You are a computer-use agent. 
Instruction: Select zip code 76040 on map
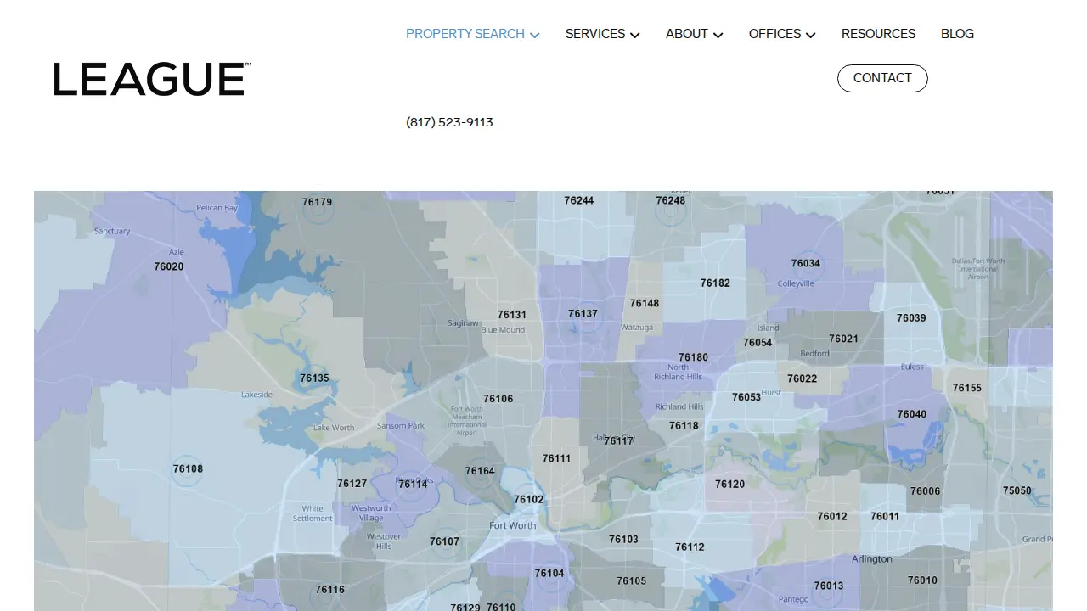pos(912,414)
